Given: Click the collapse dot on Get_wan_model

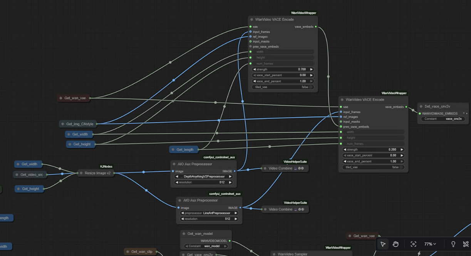Looking at the screenshot, I should click(184, 234).
